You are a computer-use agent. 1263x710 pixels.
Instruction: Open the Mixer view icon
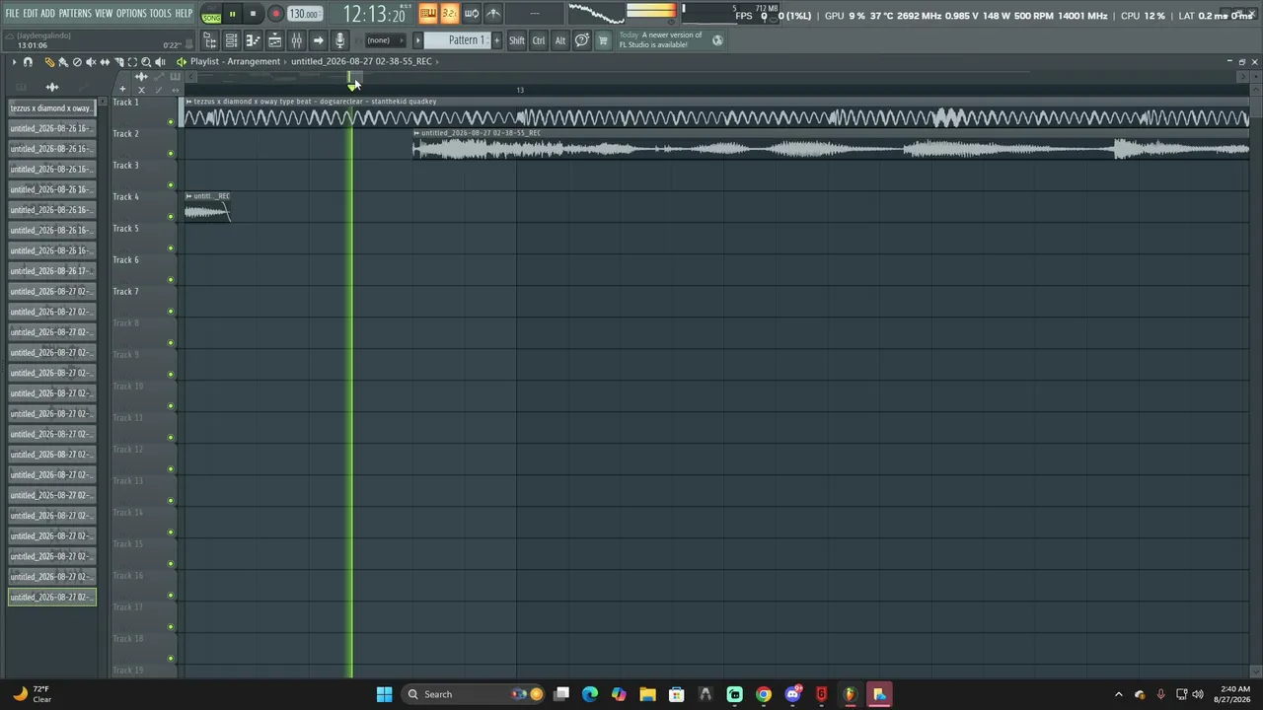(x=296, y=40)
